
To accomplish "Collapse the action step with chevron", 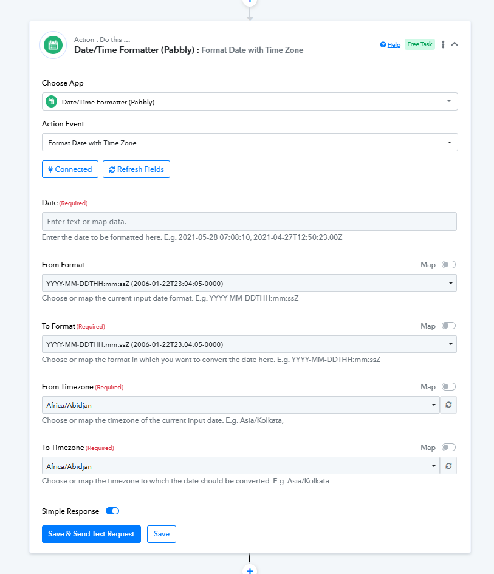I will (455, 44).
